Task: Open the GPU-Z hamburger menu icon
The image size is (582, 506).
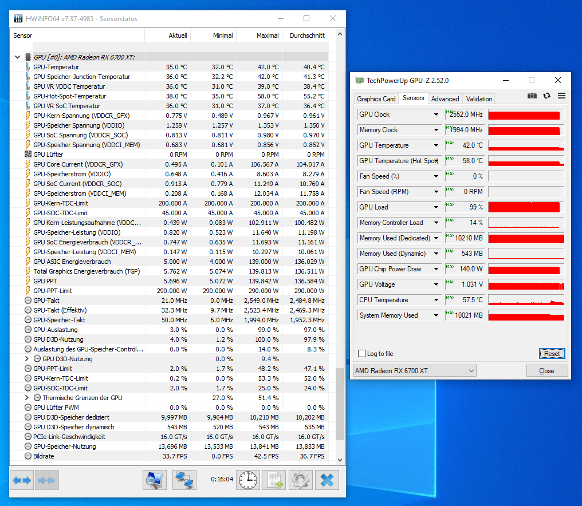Action: tap(561, 96)
